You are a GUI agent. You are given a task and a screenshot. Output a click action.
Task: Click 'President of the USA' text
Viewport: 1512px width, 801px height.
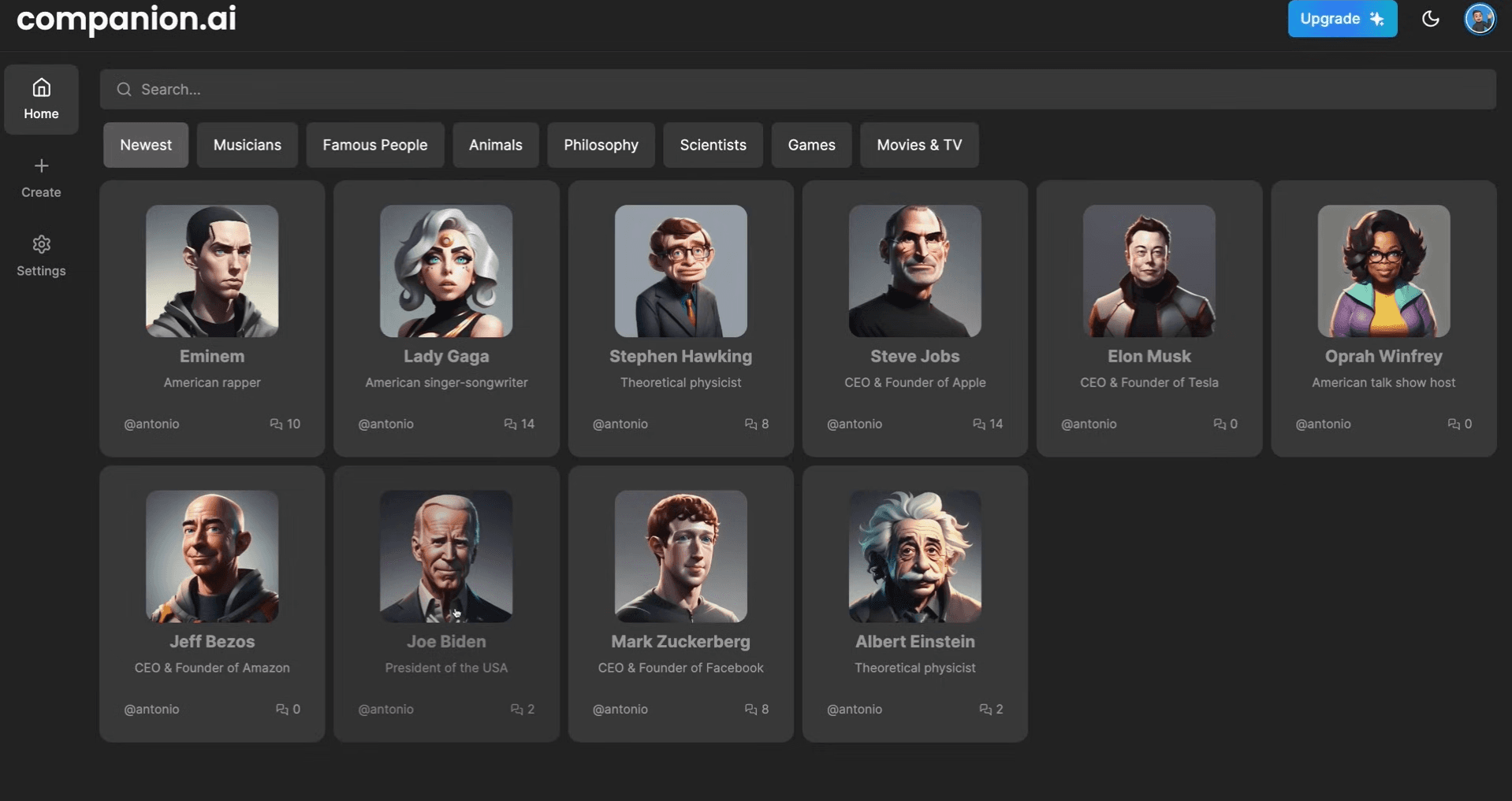coord(446,668)
